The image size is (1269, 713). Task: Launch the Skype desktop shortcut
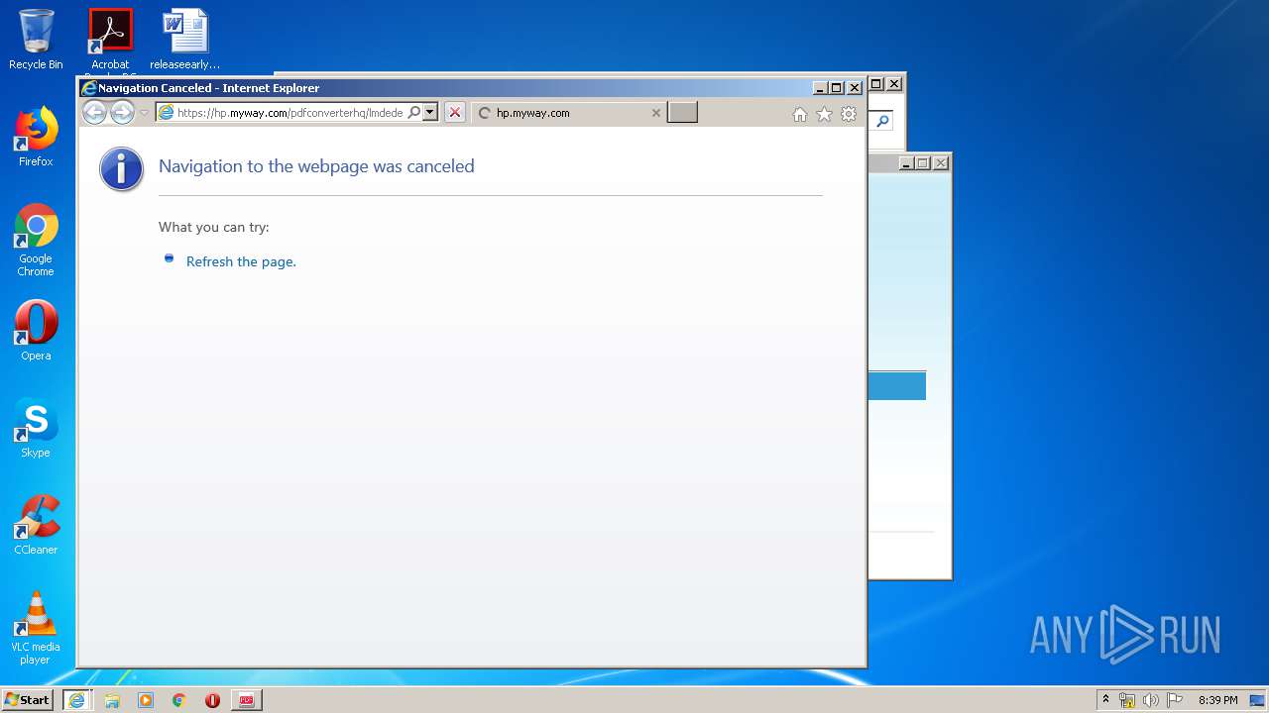[x=36, y=428]
